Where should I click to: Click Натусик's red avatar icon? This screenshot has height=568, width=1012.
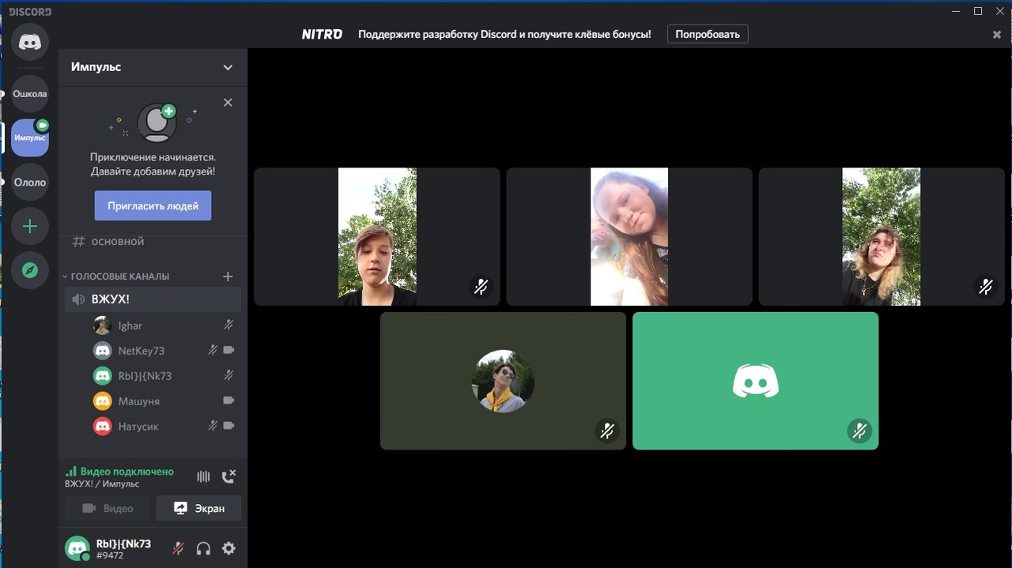tap(102, 427)
